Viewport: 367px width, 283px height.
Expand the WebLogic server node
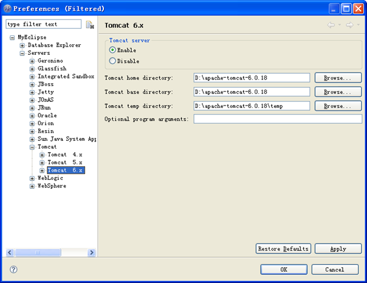click(x=32, y=179)
